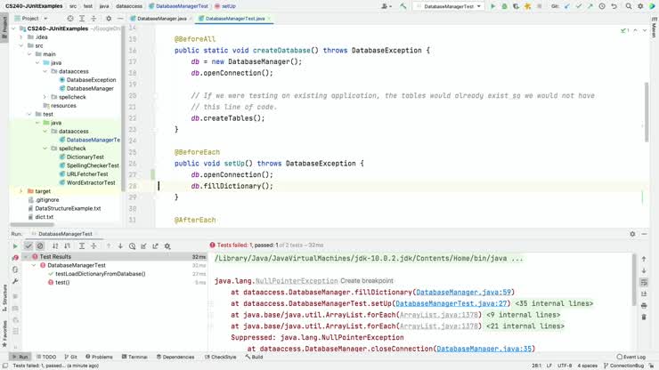Select the DatabaseManagerTest.java editor tab
The width and height of the screenshot is (659, 370).
234,19
